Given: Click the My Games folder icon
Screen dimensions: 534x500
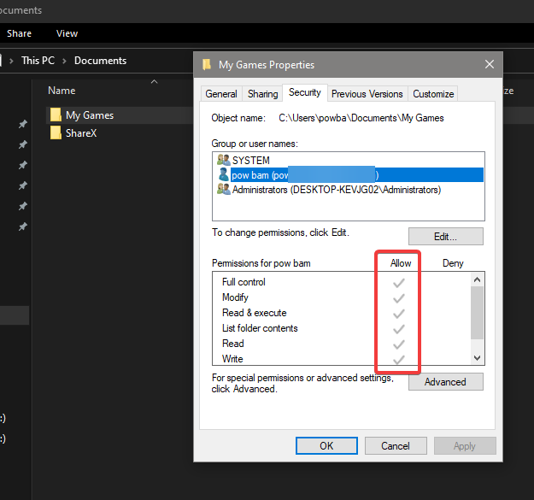Looking at the screenshot, I should [56, 115].
